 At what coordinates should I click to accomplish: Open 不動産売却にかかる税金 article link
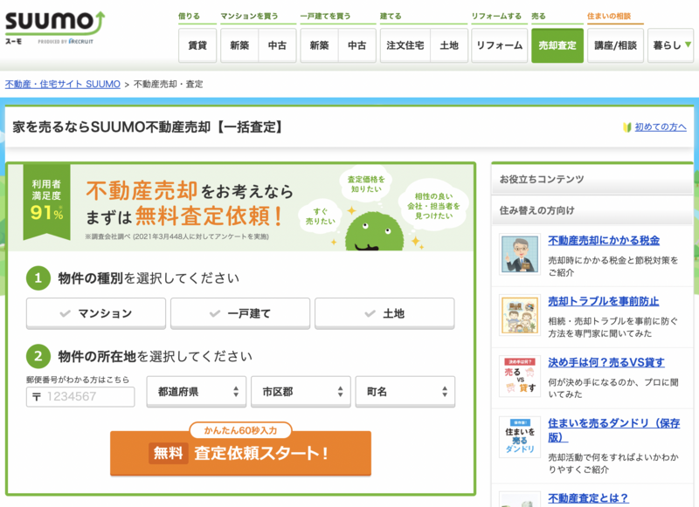604,240
